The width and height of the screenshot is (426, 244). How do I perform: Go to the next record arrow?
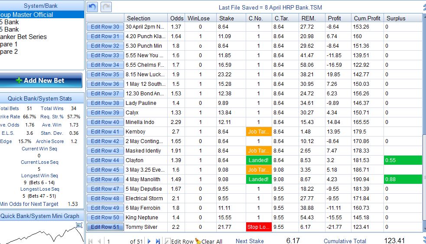point(149,241)
